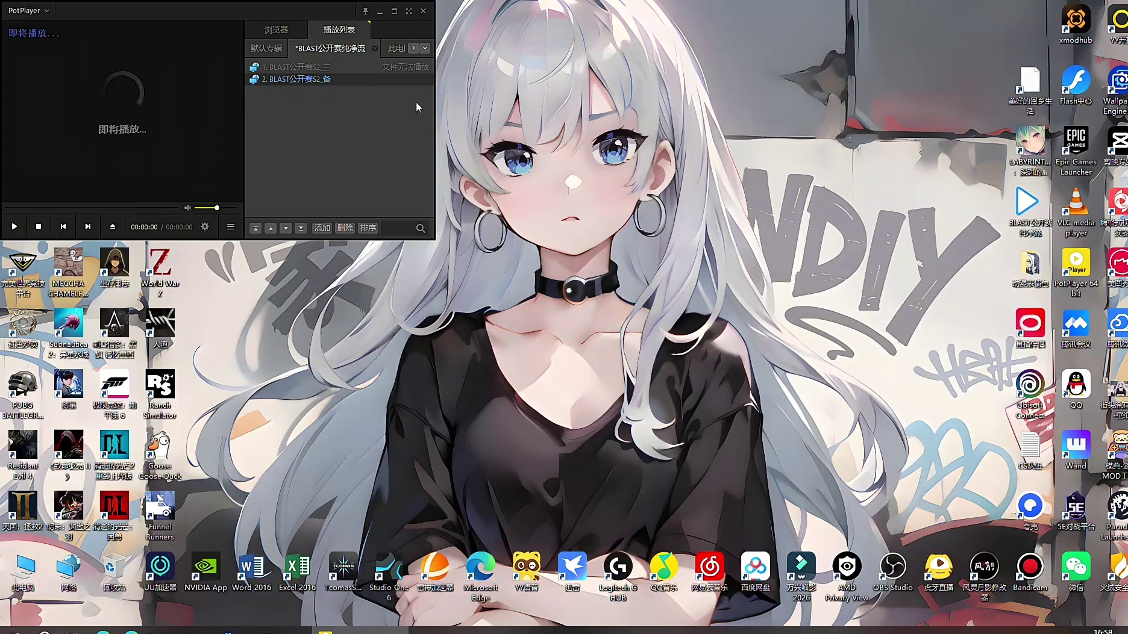
Task: Open NVIDIA App desktop icon
Action: [205, 572]
